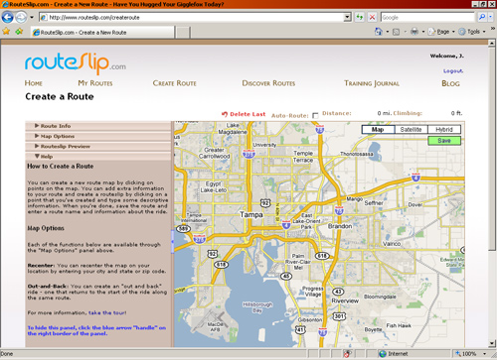The image size is (497, 360).
Task: Click the US 92 route shield near Tampa
Action: [265, 202]
